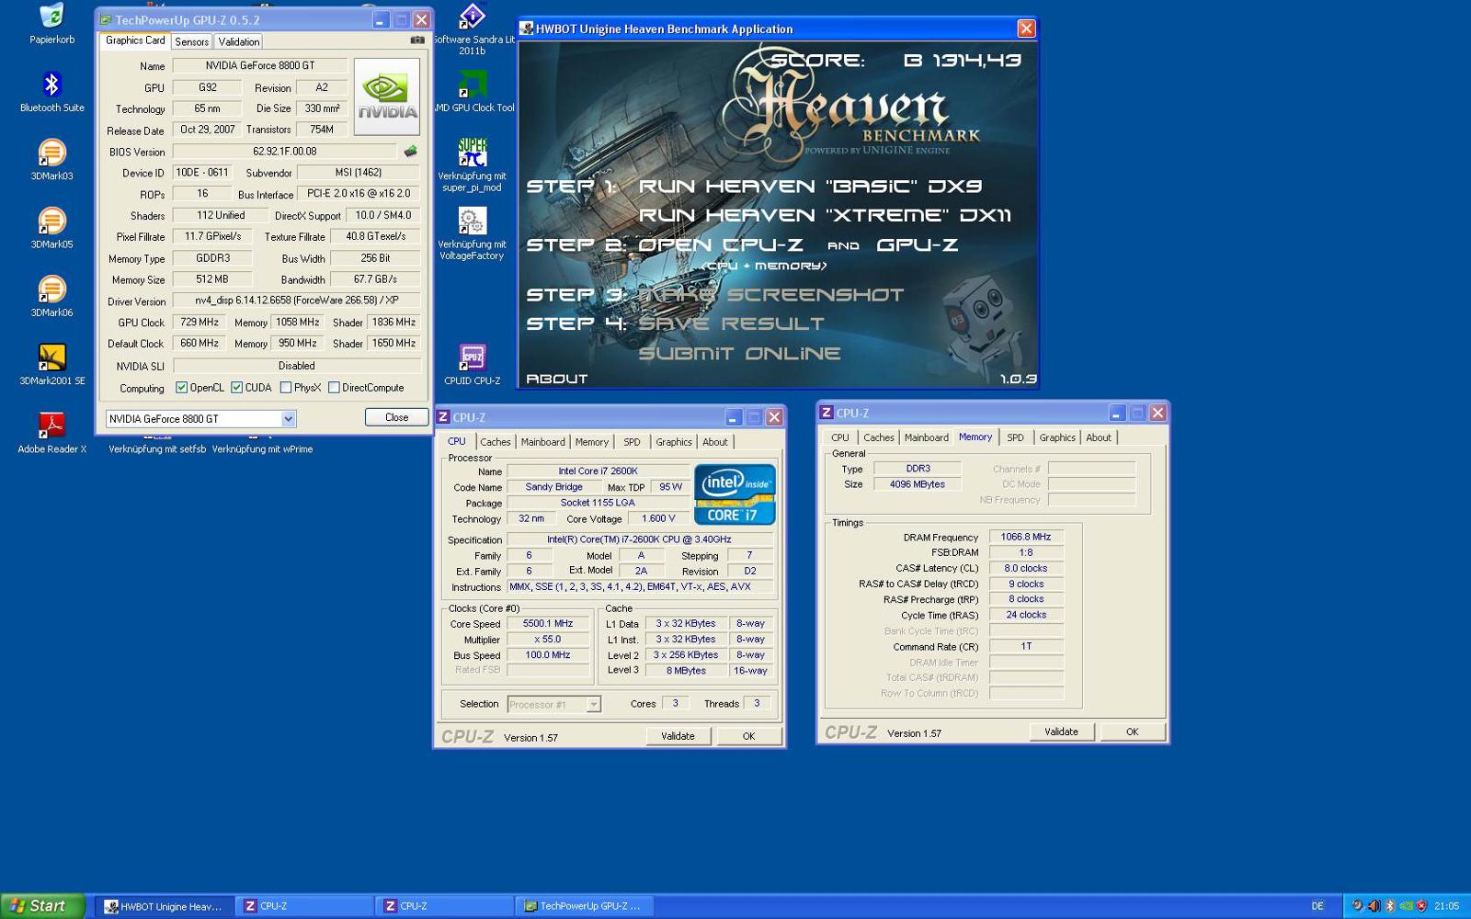Toggle the OpenCL checkbox in GPU-Z
The height and width of the screenshot is (919, 1471).
click(182, 388)
